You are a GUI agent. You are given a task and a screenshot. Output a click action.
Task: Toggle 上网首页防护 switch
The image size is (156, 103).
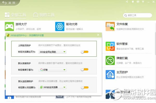(84, 52)
